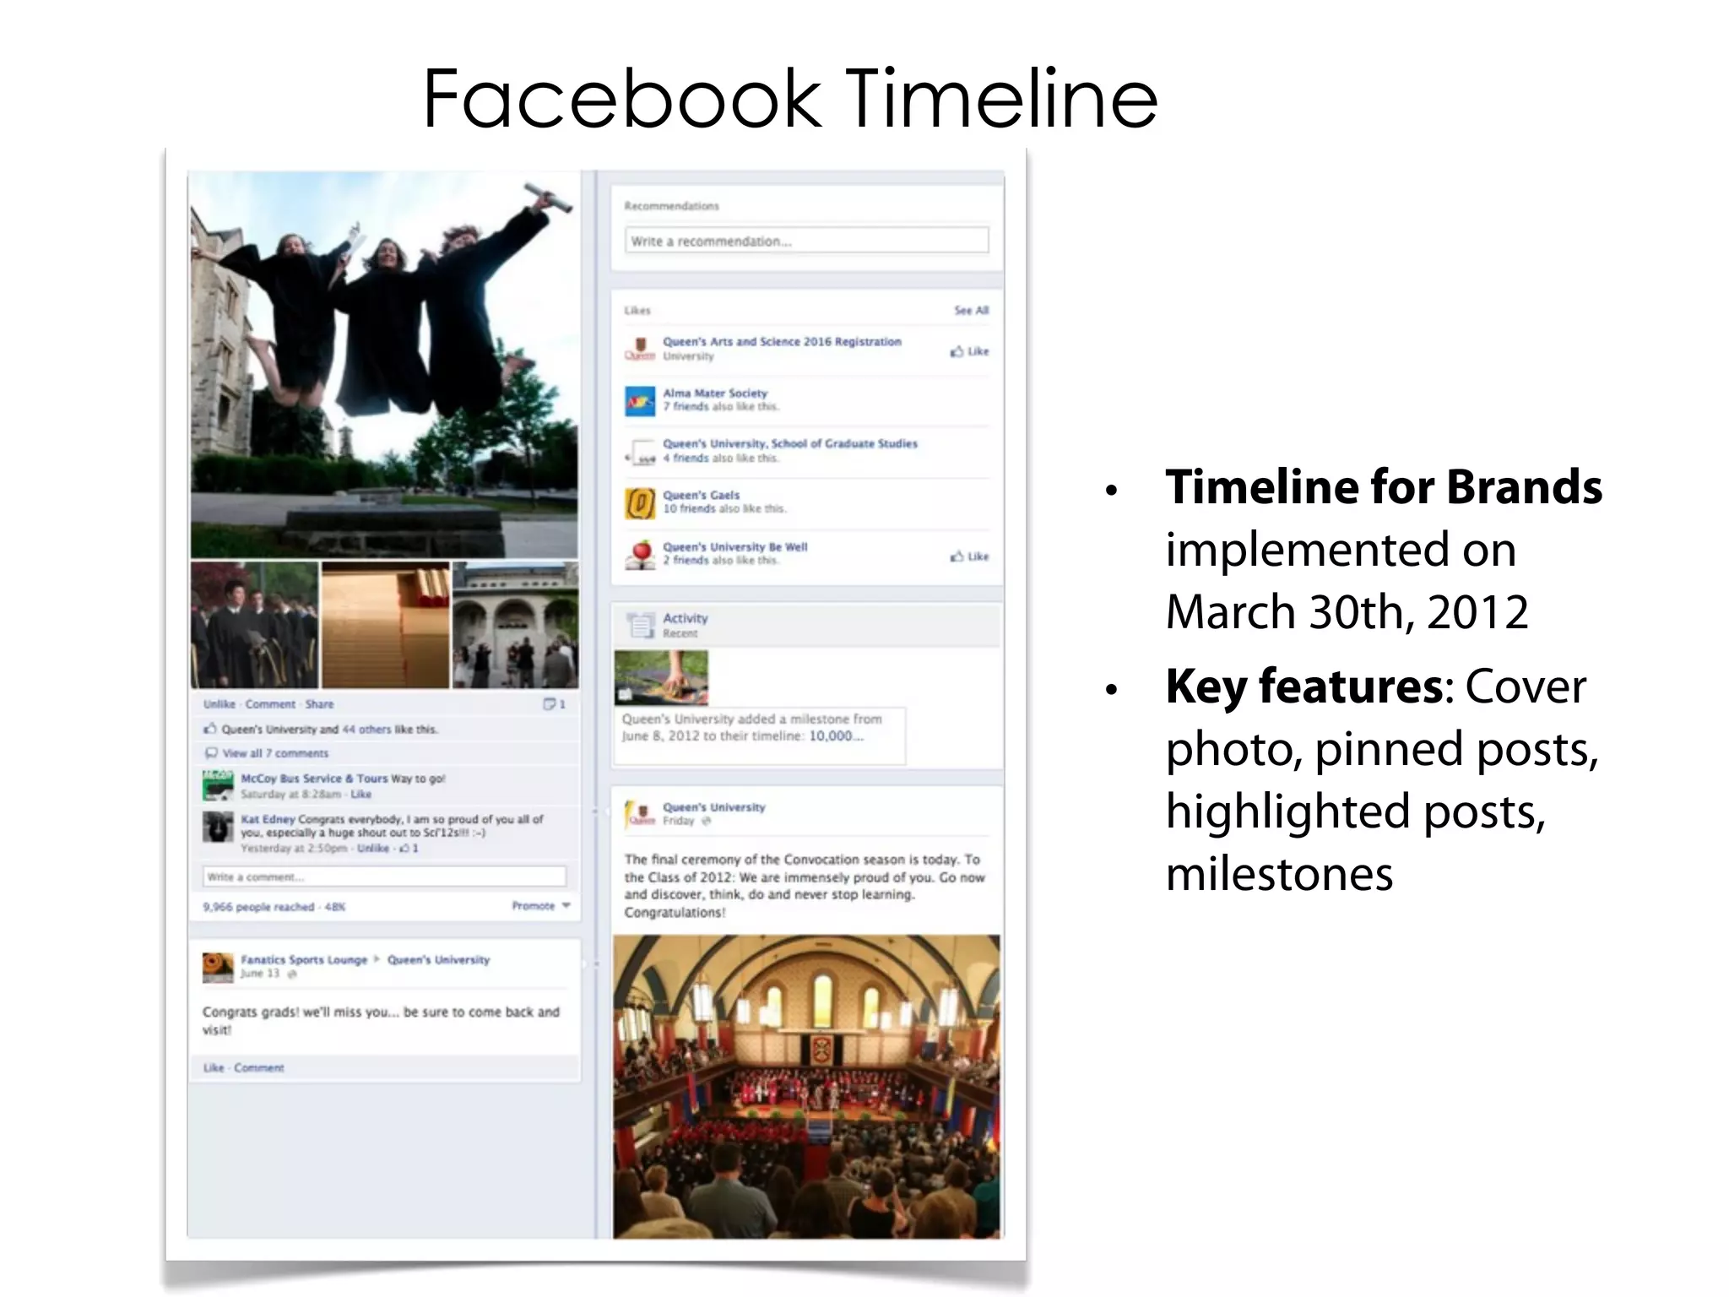Screen dimensions: 1729x1297
Task: Open Alma Mater Society page link
Action: click(715, 393)
